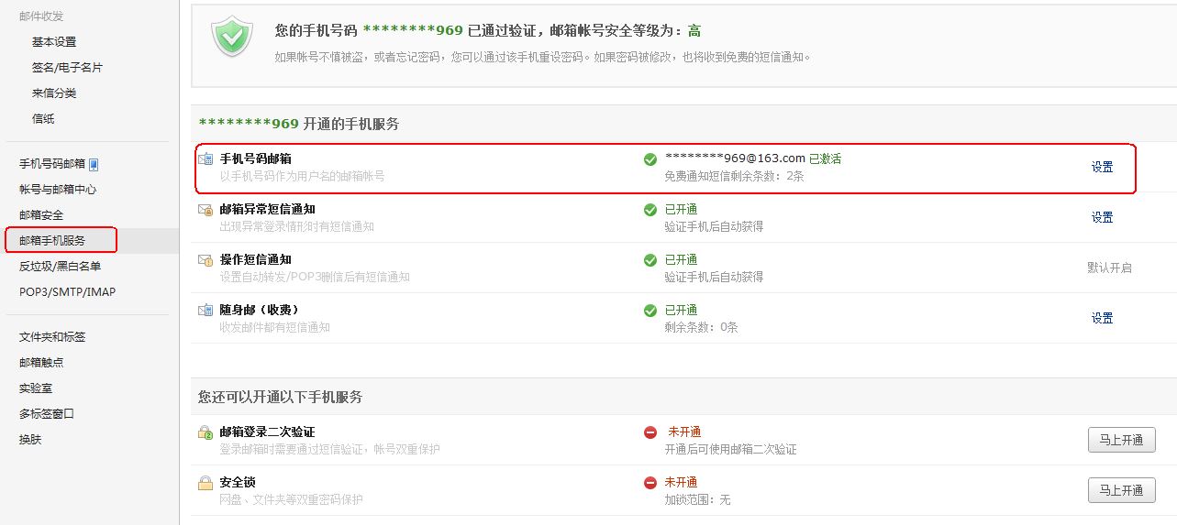Click the 随身邮（收费） service icon
This screenshot has width=1177, height=525.
205,311
